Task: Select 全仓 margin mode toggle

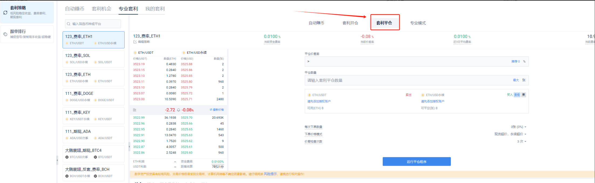Action: click(x=517, y=95)
